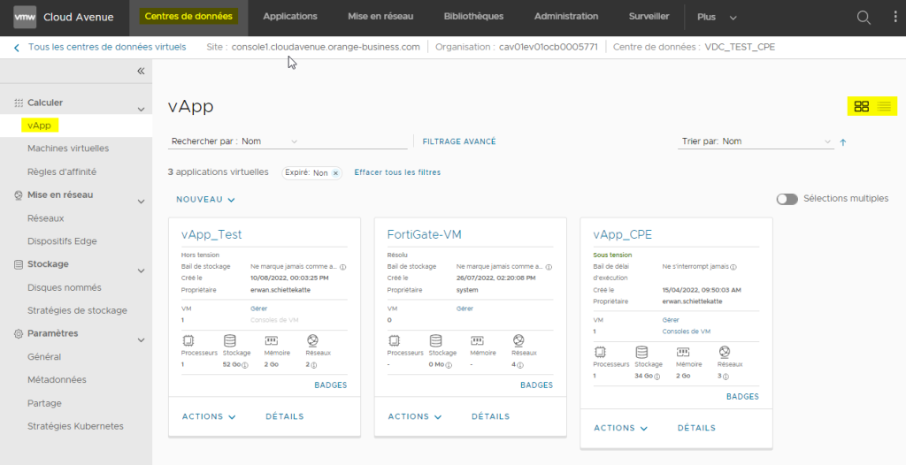Click Réseaux icon in FortiGate-VM card
The height and width of the screenshot is (465, 906).
518,340
